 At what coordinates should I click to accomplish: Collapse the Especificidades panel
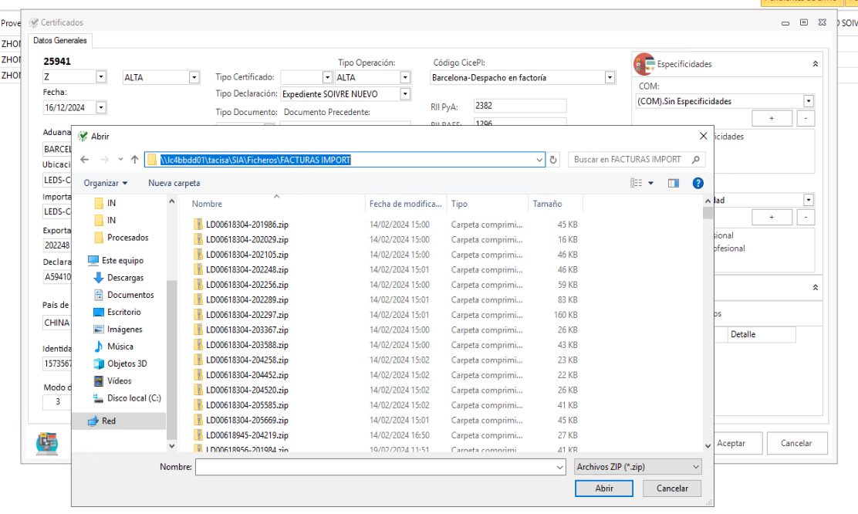816,64
